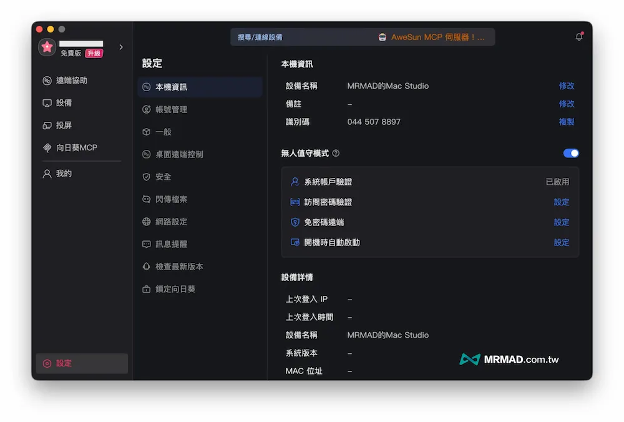Select 安全 settings category
Screen dimensions: 624x422
click(200, 177)
